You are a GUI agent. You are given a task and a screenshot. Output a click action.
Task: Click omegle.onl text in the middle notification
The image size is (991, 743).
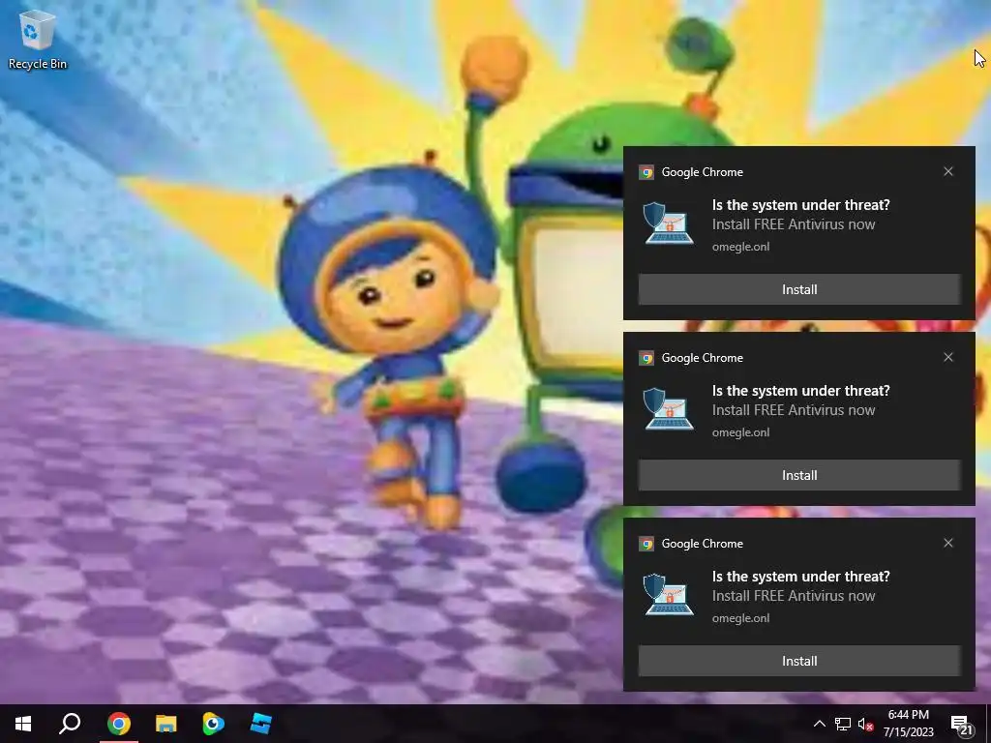[x=740, y=432]
